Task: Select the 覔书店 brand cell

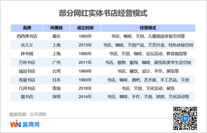Action: (27, 97)
